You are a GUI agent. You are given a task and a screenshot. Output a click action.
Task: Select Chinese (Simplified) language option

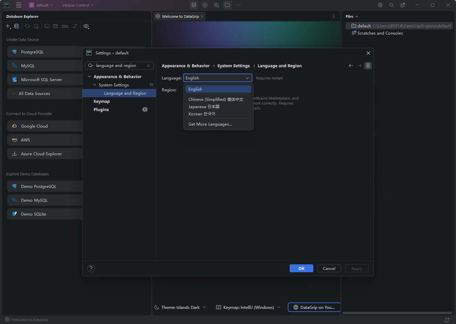[218, 100]
